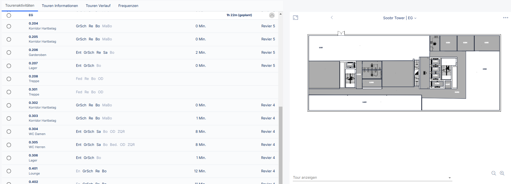Click 'GrSch' activity in 0.303 row
Image resolution: width=511 pixels, height=184 pixels.
tap(81, 118)
